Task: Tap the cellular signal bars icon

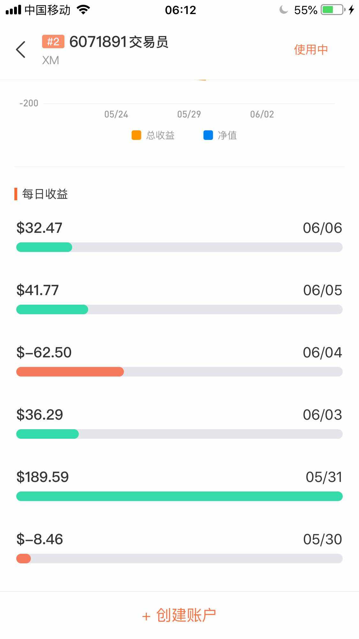Action: point(13,10)
